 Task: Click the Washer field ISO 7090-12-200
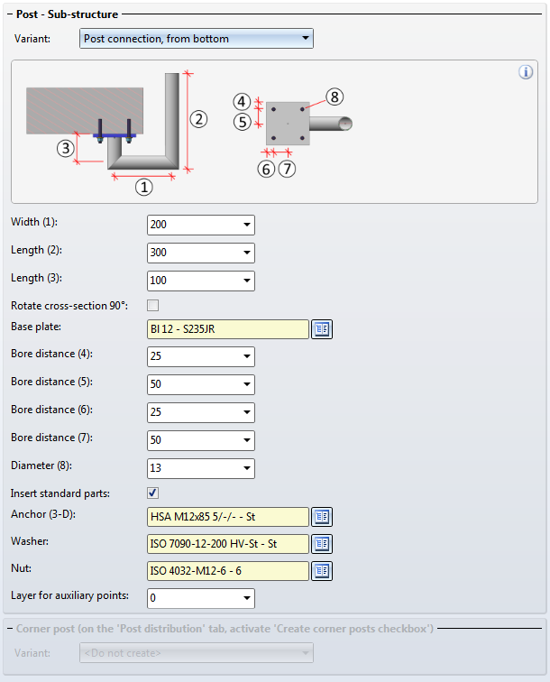click(x=228, y=544)
